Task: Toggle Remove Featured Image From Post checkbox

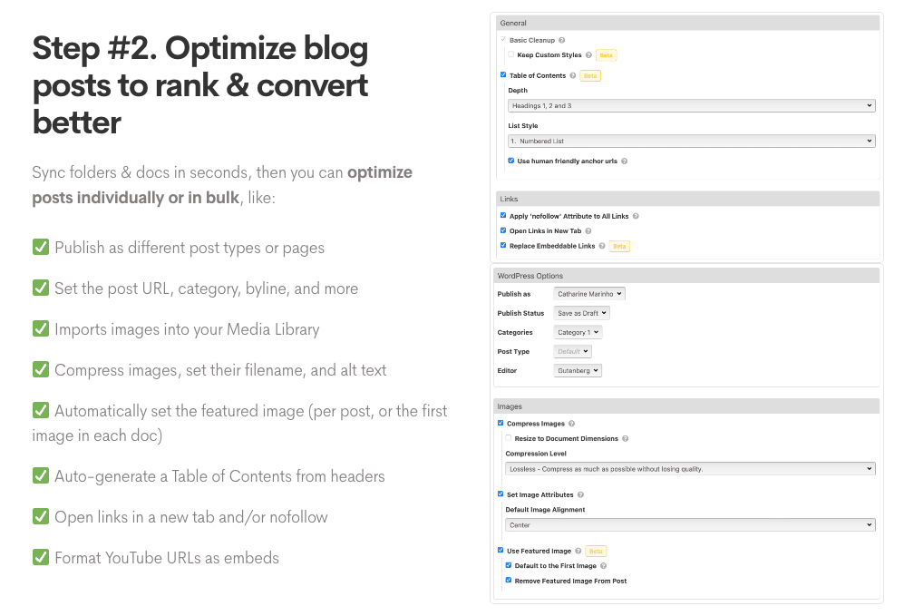Action: [x=509, y=581]
